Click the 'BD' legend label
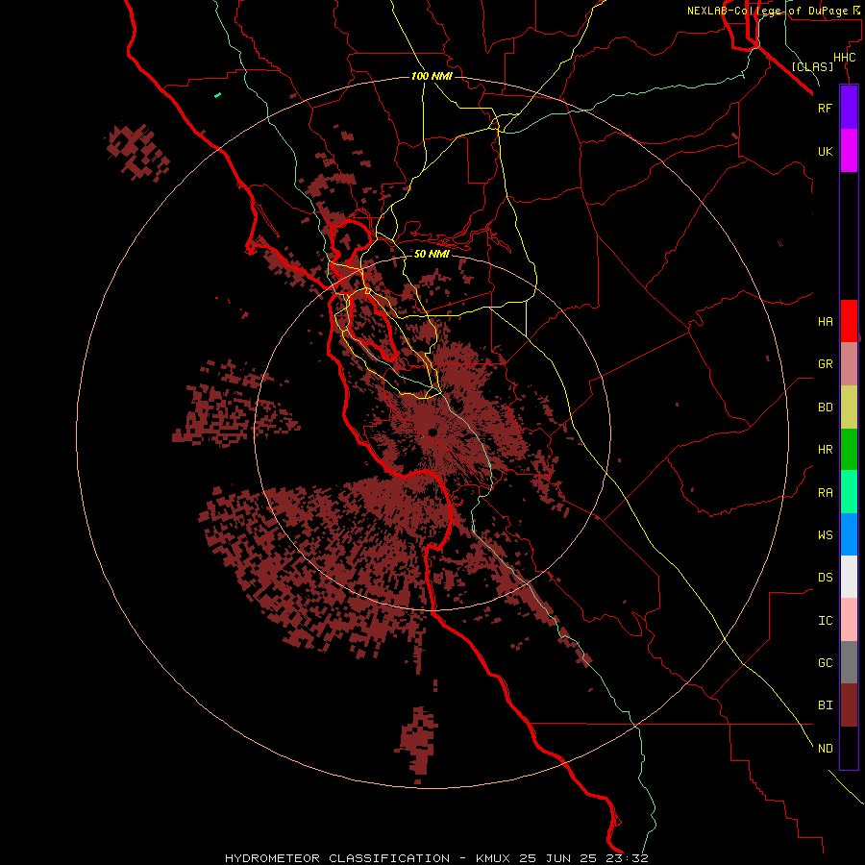 pyautogui.click(x=825, y=408)
